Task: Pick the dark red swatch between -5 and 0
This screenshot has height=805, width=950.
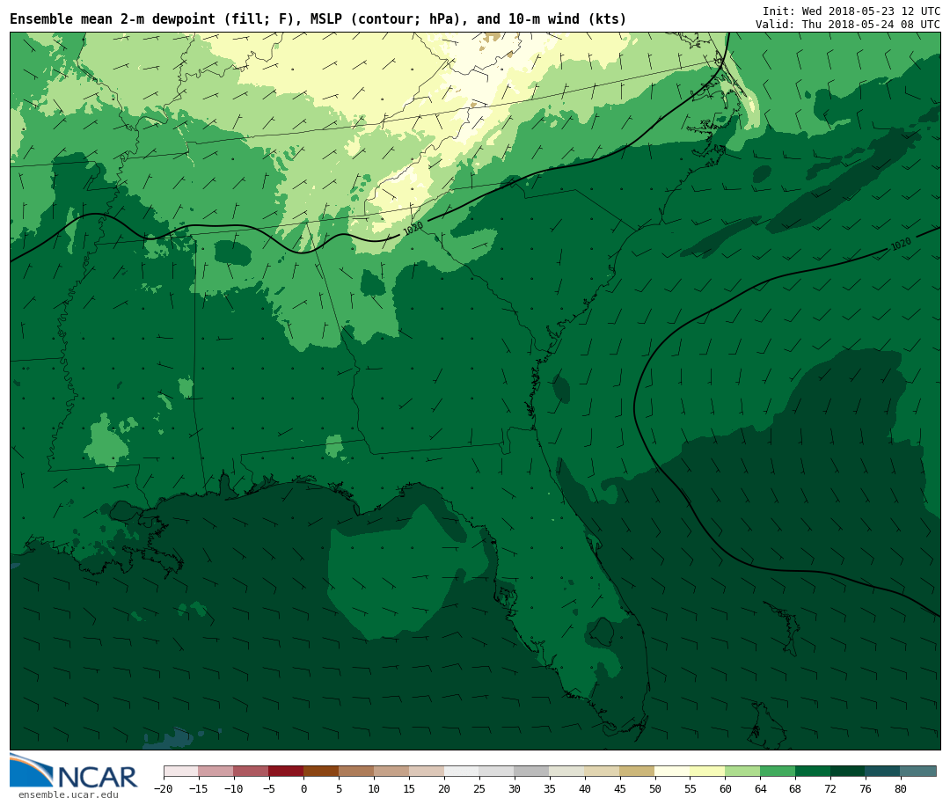Action: coord(286,772)
